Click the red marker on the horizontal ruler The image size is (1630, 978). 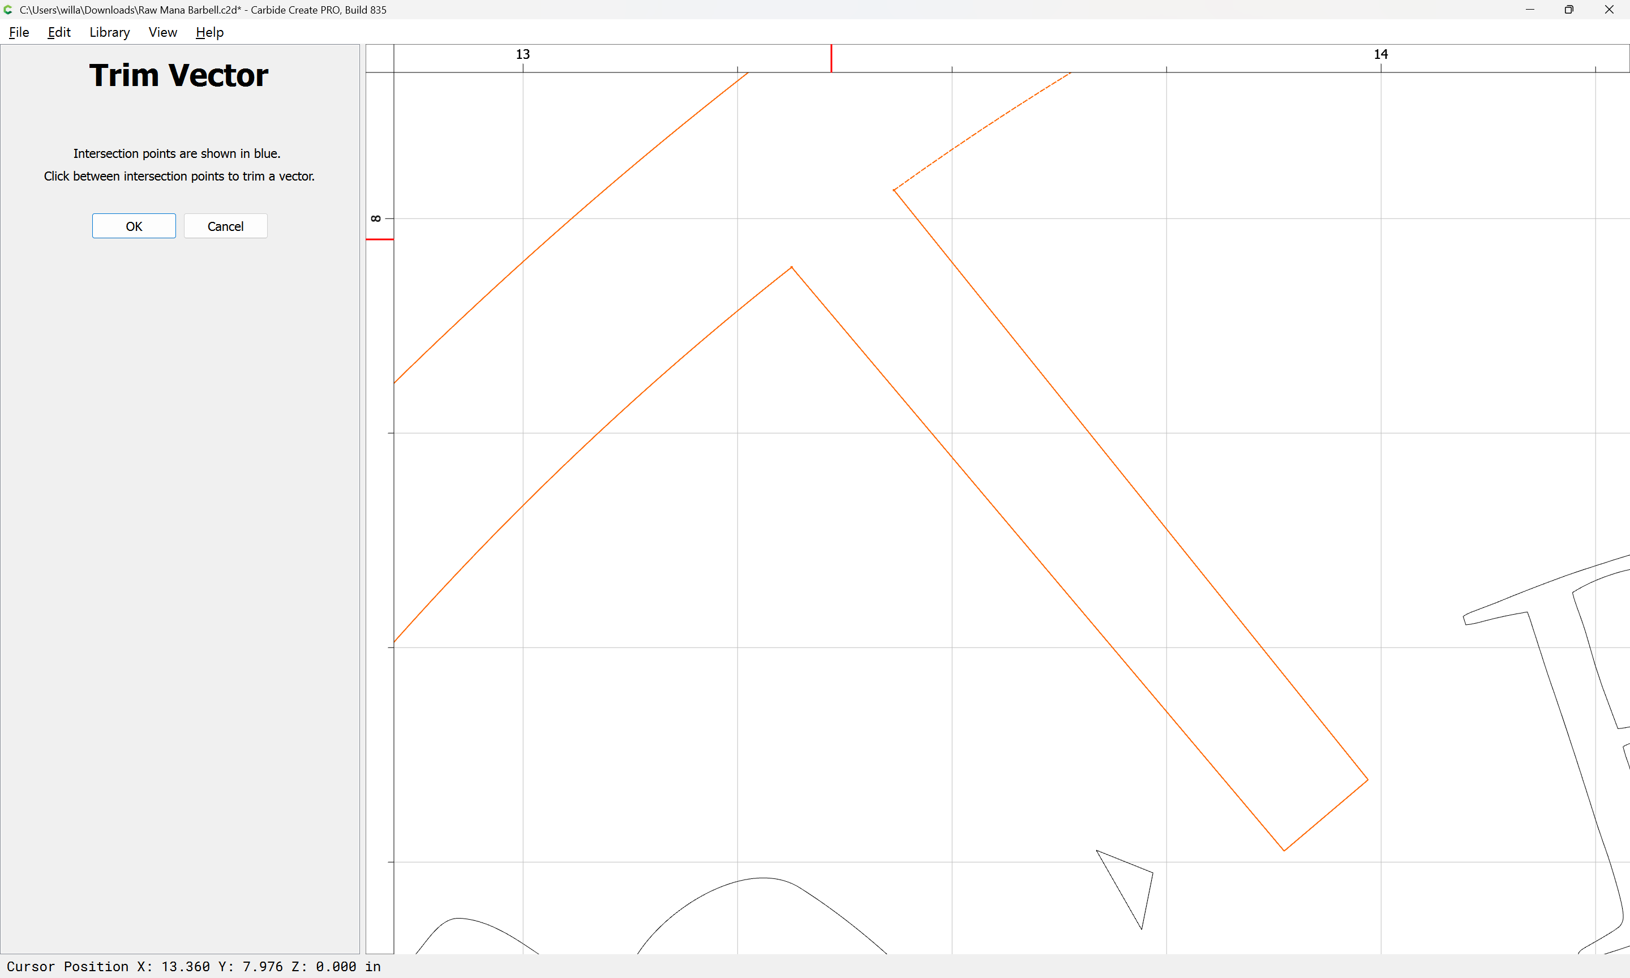coord(831,58)
